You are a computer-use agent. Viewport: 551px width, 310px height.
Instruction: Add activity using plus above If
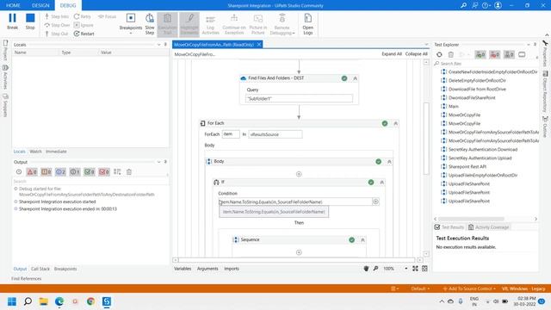click(x=299, y=174)
